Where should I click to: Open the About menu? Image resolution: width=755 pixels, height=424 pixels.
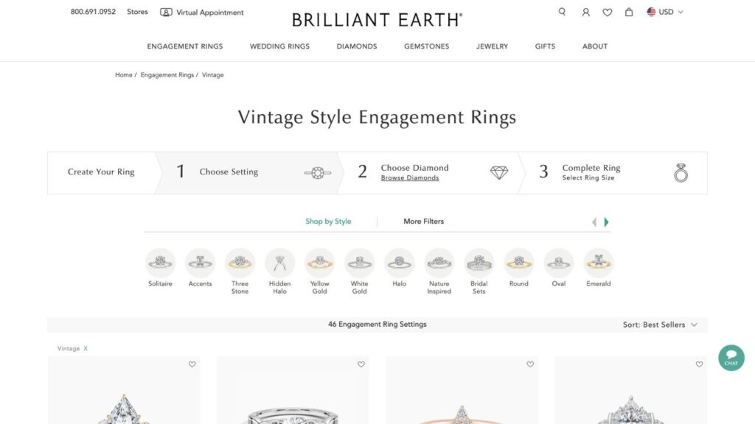click(595, 46)
